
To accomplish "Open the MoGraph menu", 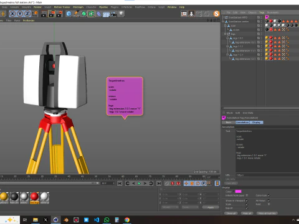I will pyautogui.click(x=78, y=7).
